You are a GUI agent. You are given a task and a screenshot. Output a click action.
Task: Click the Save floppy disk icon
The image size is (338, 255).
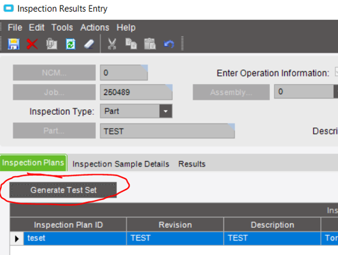point(14,44)
